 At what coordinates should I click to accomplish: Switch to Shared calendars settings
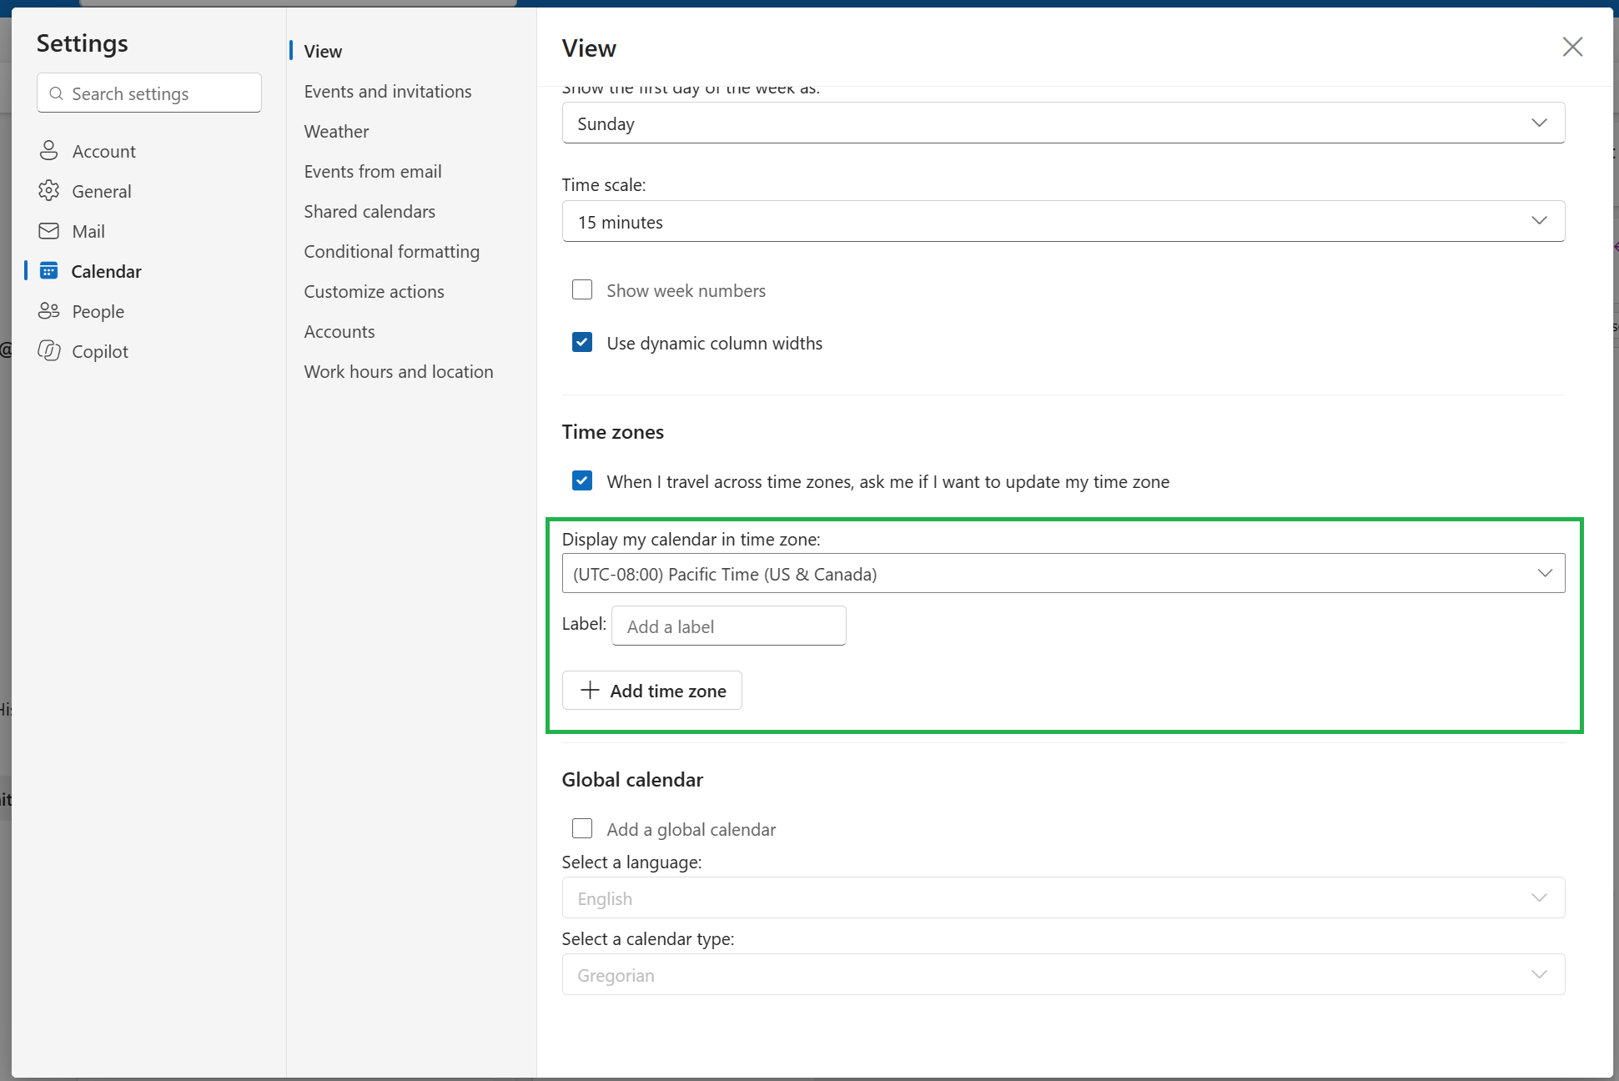coord(370,211)
